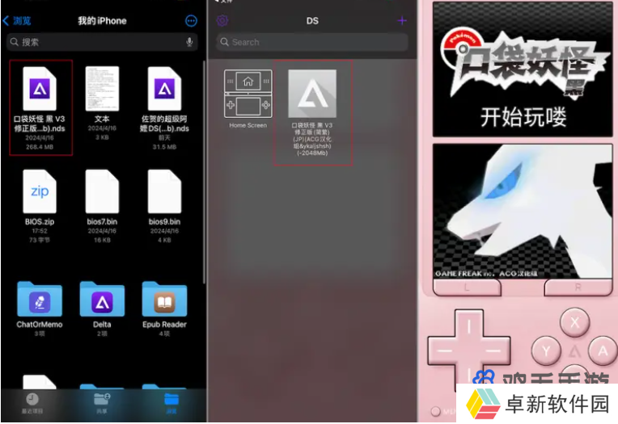Tap up on the D-pad
The image size is (618, 424).
point(469,325)
